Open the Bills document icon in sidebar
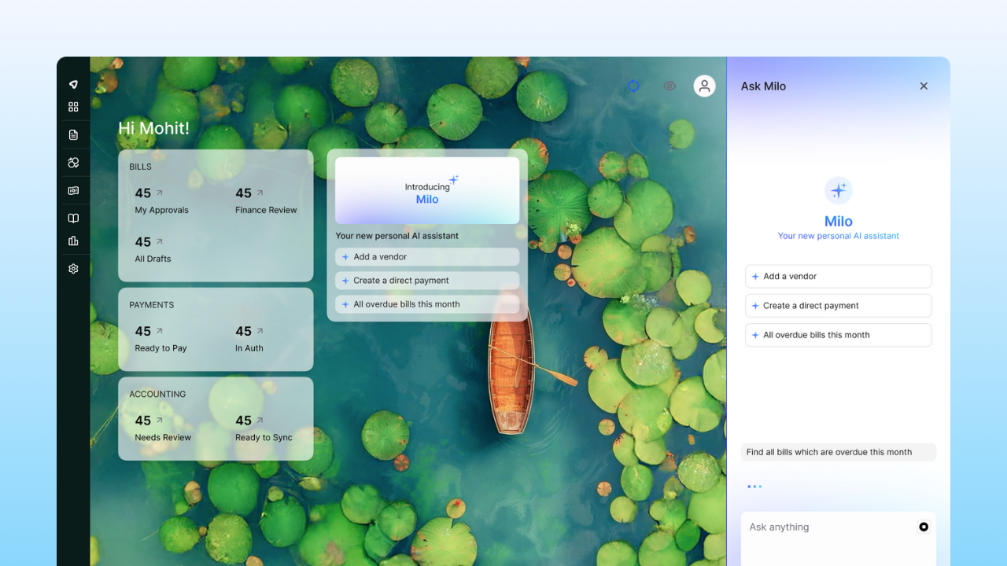This screenshot has width=1007, height=566. pos(73,134)
